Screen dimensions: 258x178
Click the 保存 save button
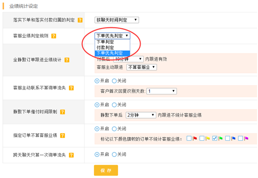[x=106, y=170]
